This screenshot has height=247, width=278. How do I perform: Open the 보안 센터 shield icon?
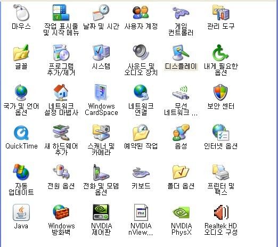pos(220,93)
